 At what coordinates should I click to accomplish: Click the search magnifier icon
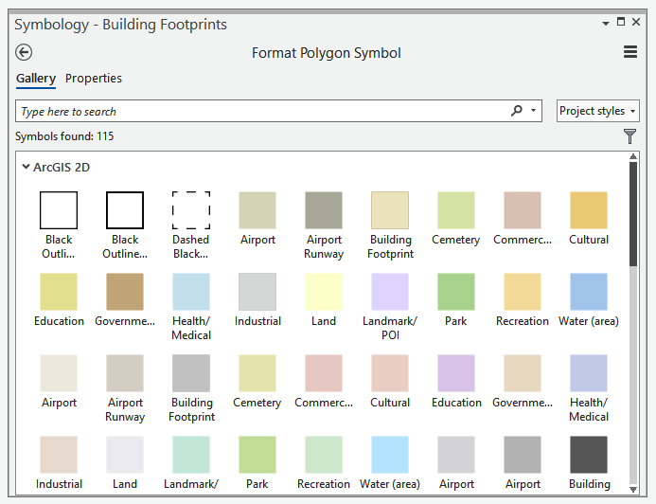517,111
